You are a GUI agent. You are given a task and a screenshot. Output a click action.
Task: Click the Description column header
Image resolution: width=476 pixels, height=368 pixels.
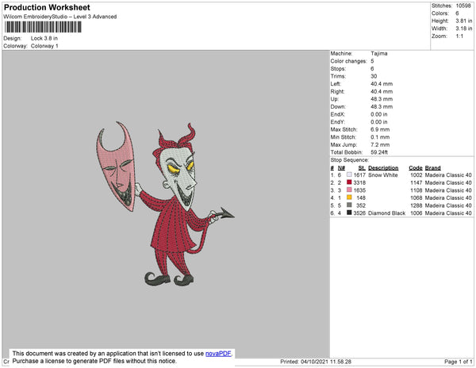(383, 168)
